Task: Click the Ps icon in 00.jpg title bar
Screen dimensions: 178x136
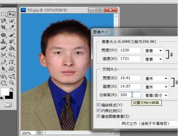Action: (x=23, y=10)
